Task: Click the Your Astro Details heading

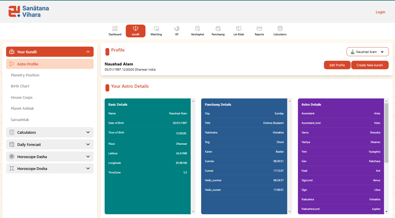Action: 130,86
